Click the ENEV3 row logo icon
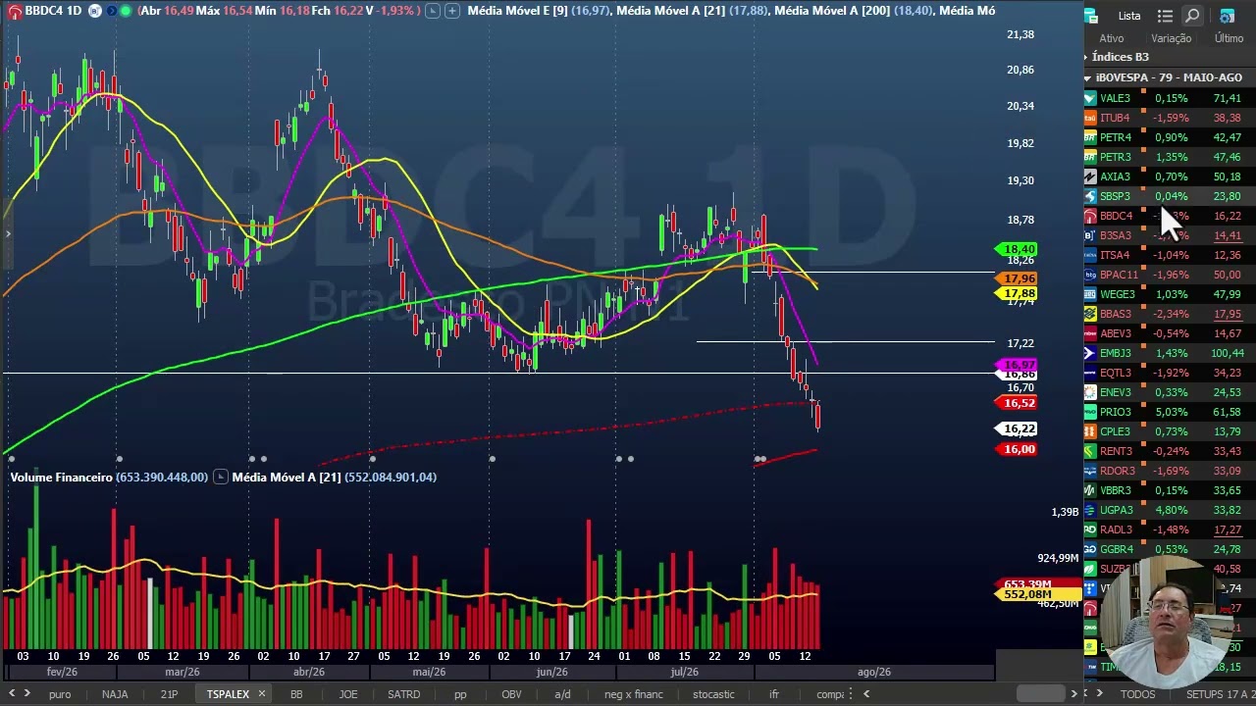1256x706 pixels. 1090,392
